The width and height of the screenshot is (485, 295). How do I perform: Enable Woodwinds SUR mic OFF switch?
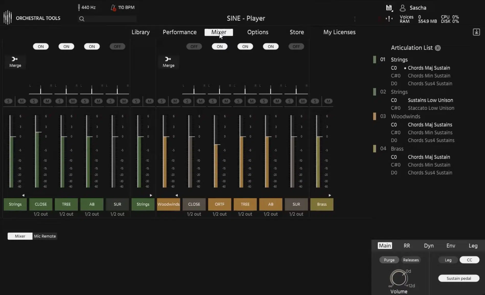point(296,47)
